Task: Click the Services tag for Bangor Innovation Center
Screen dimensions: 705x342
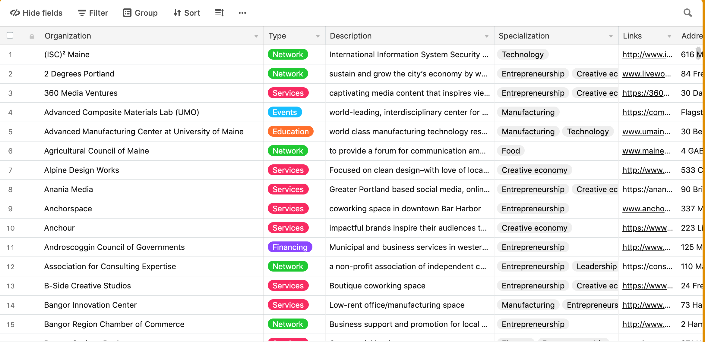Action: point(288,305)
